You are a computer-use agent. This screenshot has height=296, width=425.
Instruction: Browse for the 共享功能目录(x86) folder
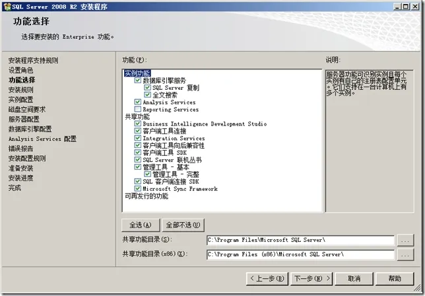pos(405,254)
